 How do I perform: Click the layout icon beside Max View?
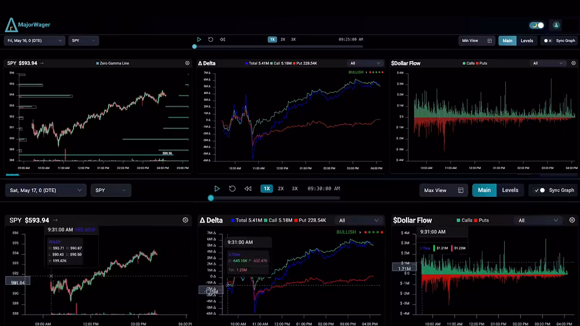[x=460, y=190]
